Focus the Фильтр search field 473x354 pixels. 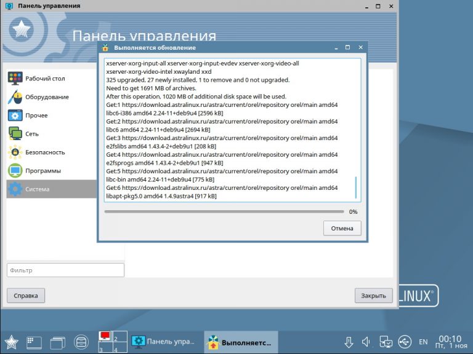[65, 270]
